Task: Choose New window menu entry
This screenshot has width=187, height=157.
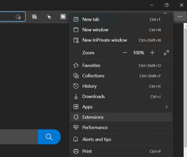Action: pyautogui.click(x=121, y=30)
